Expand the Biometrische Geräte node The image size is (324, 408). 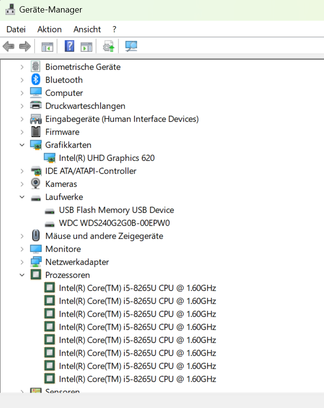point(22,67)
